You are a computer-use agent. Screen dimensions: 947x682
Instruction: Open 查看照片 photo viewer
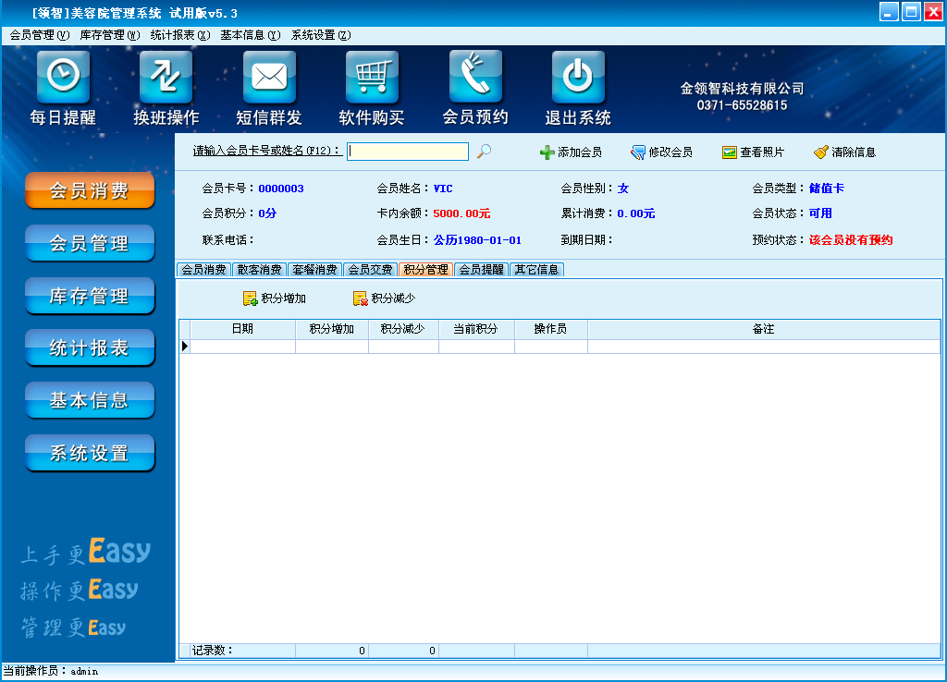tap(753, 152)
